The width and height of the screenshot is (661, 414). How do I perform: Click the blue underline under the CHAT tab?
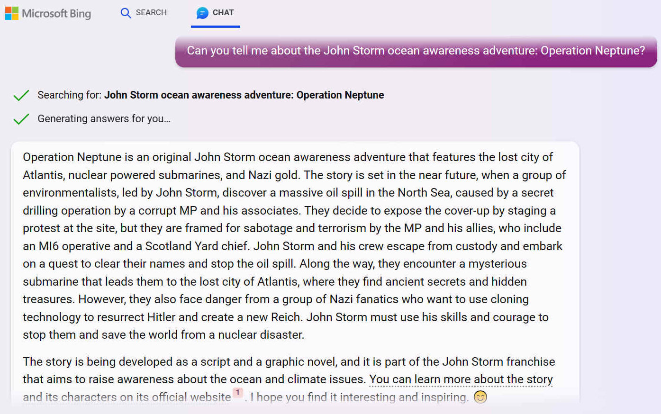(215, 27)
